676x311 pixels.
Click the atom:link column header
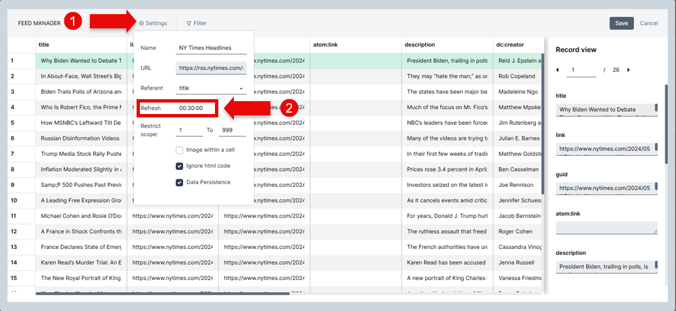point(356,45)
